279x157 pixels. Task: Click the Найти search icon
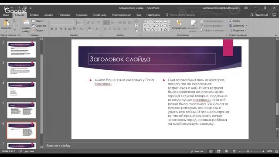pyautogui.click(x=231, y=21)
